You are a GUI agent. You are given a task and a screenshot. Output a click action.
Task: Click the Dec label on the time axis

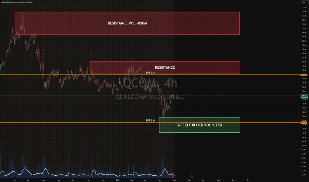(x=103, y=180)
